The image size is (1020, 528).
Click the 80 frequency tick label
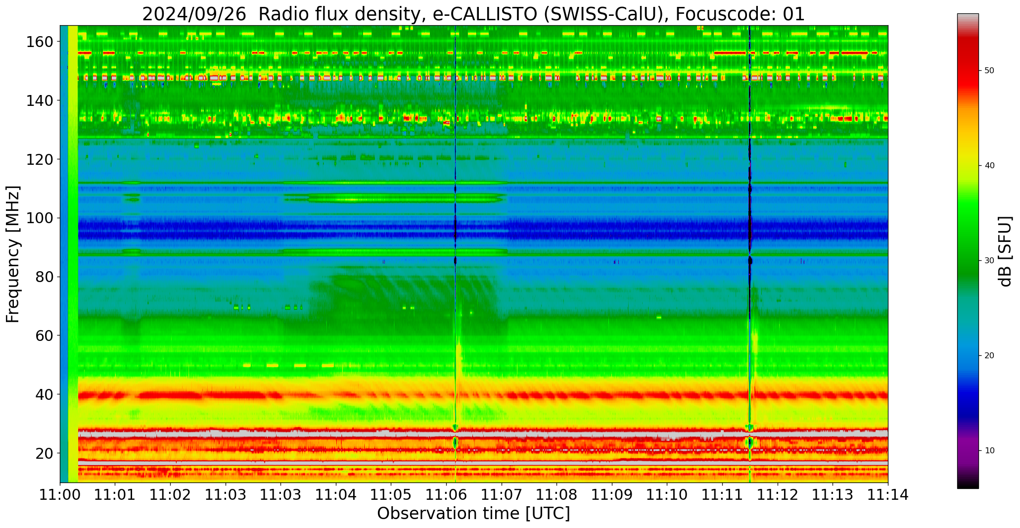pyautogui.click(x=45, y=277)
